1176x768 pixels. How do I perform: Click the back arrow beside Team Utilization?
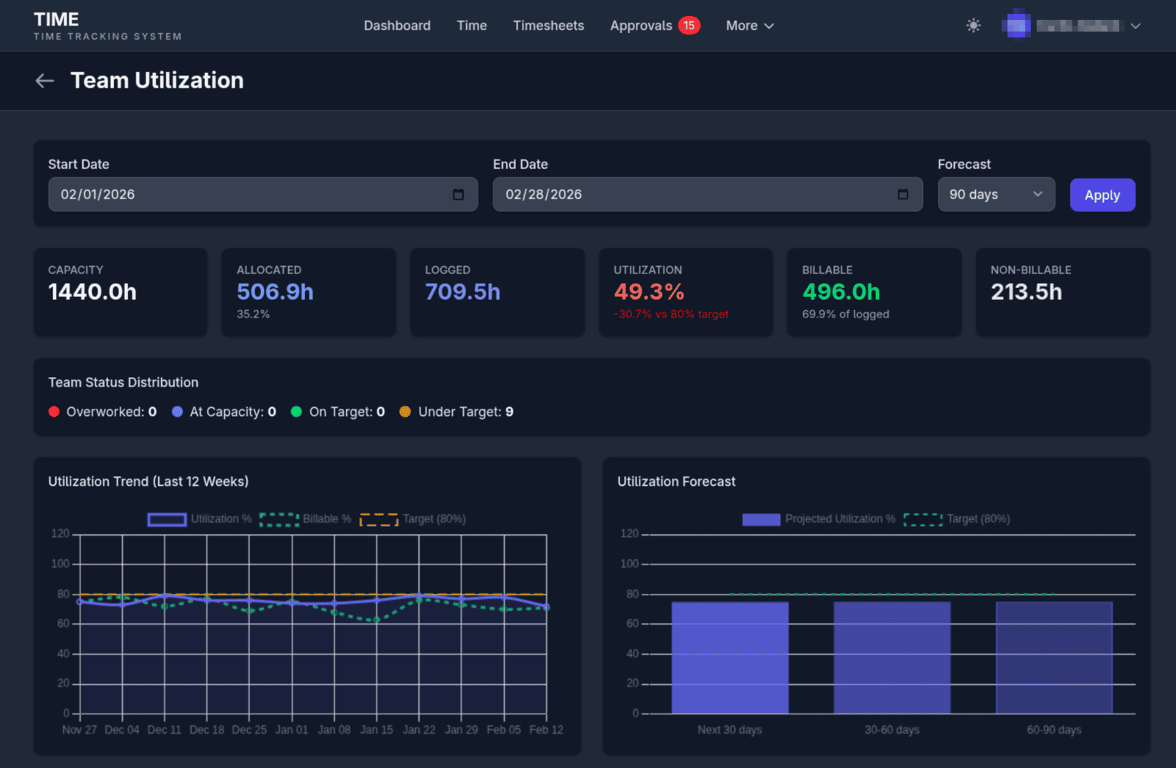point(45,81)
